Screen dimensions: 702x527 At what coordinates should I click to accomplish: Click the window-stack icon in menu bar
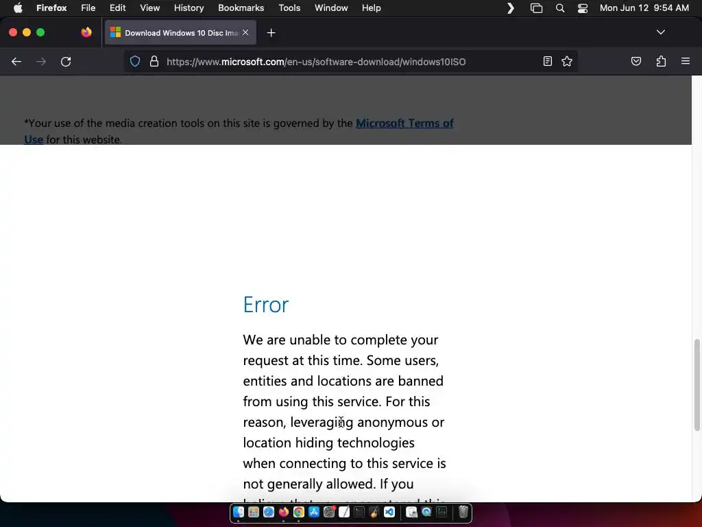pyautogui.click(x=536, y=8)
